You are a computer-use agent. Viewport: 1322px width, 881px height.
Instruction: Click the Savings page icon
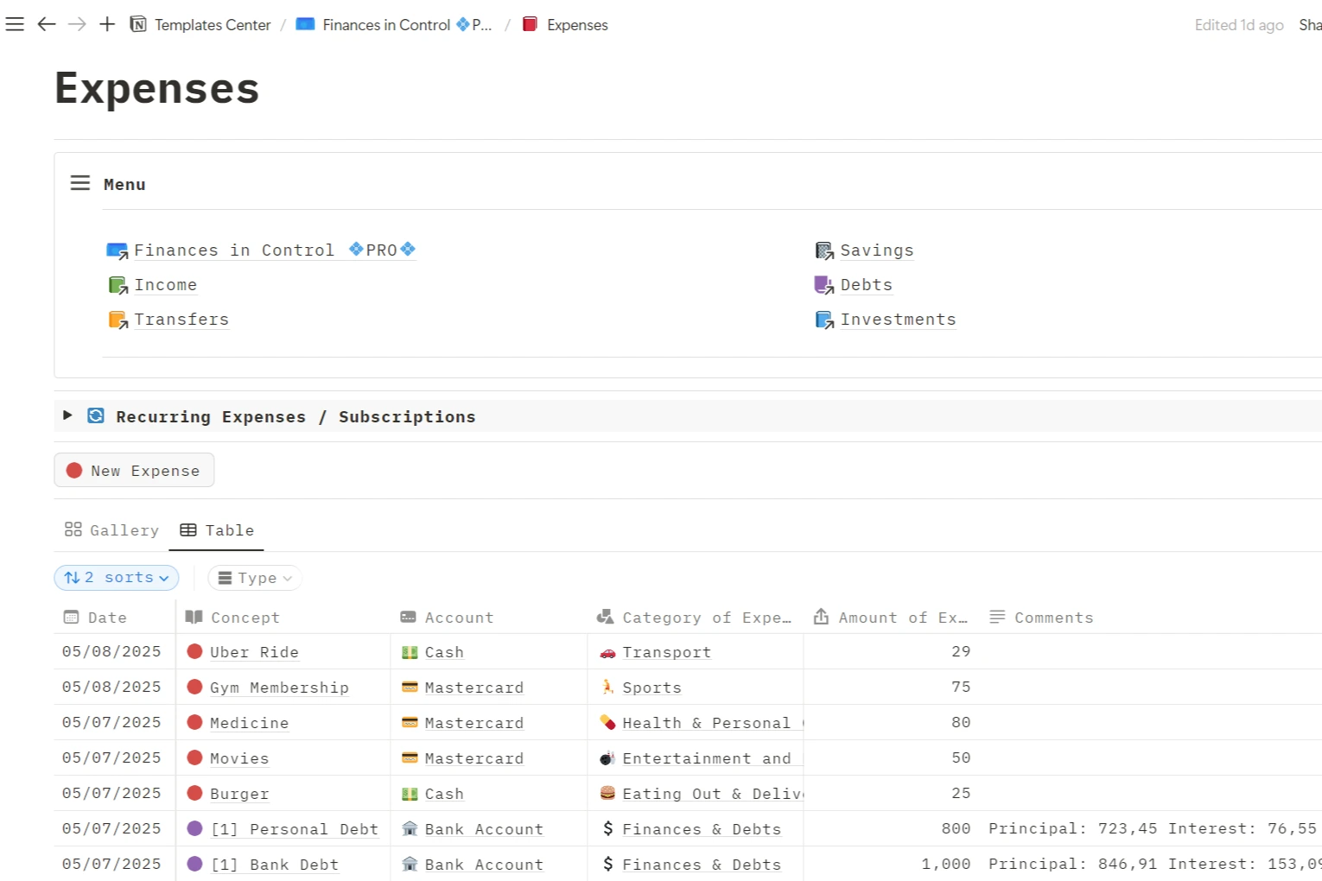pos(823,250)
